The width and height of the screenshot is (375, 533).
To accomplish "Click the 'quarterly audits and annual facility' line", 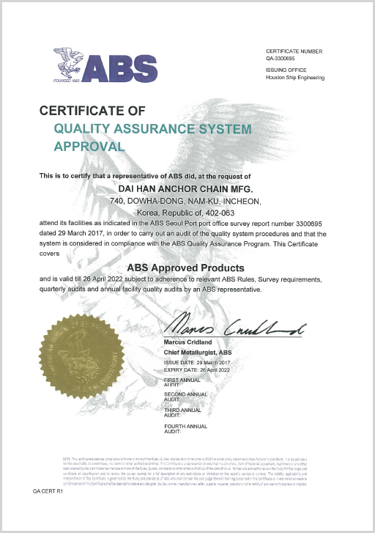I will point(150,290).
